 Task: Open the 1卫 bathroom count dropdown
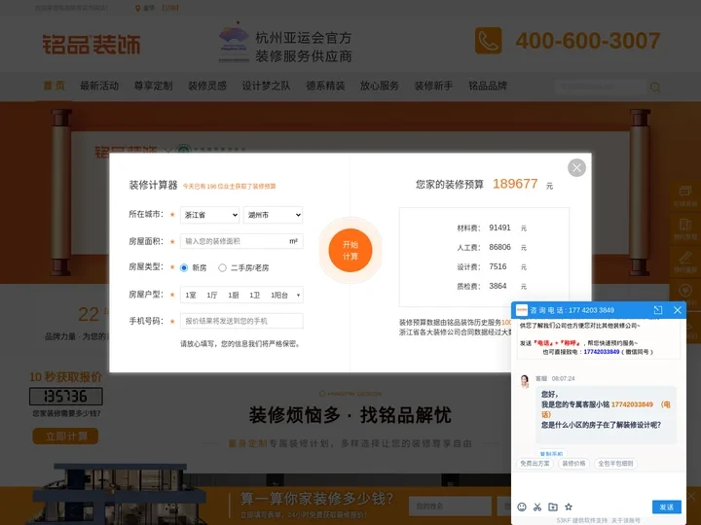pos(255,296)
